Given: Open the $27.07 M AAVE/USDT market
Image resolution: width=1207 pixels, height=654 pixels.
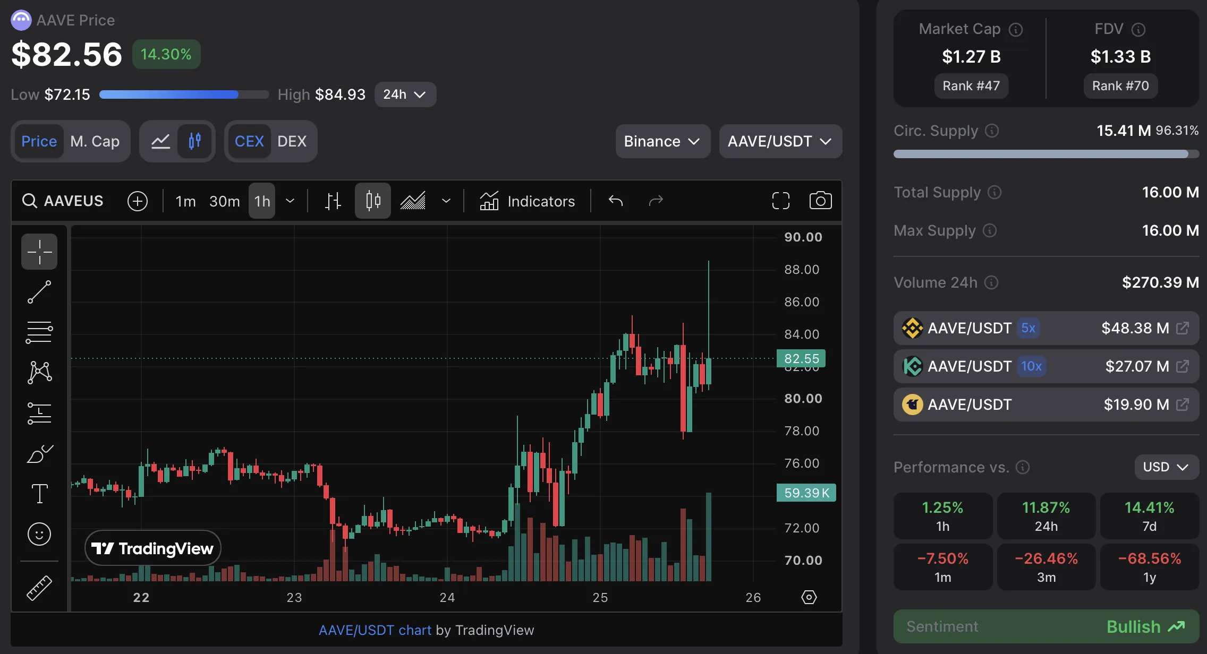Looking at the screenshot, I should (x=1047, y=366).
